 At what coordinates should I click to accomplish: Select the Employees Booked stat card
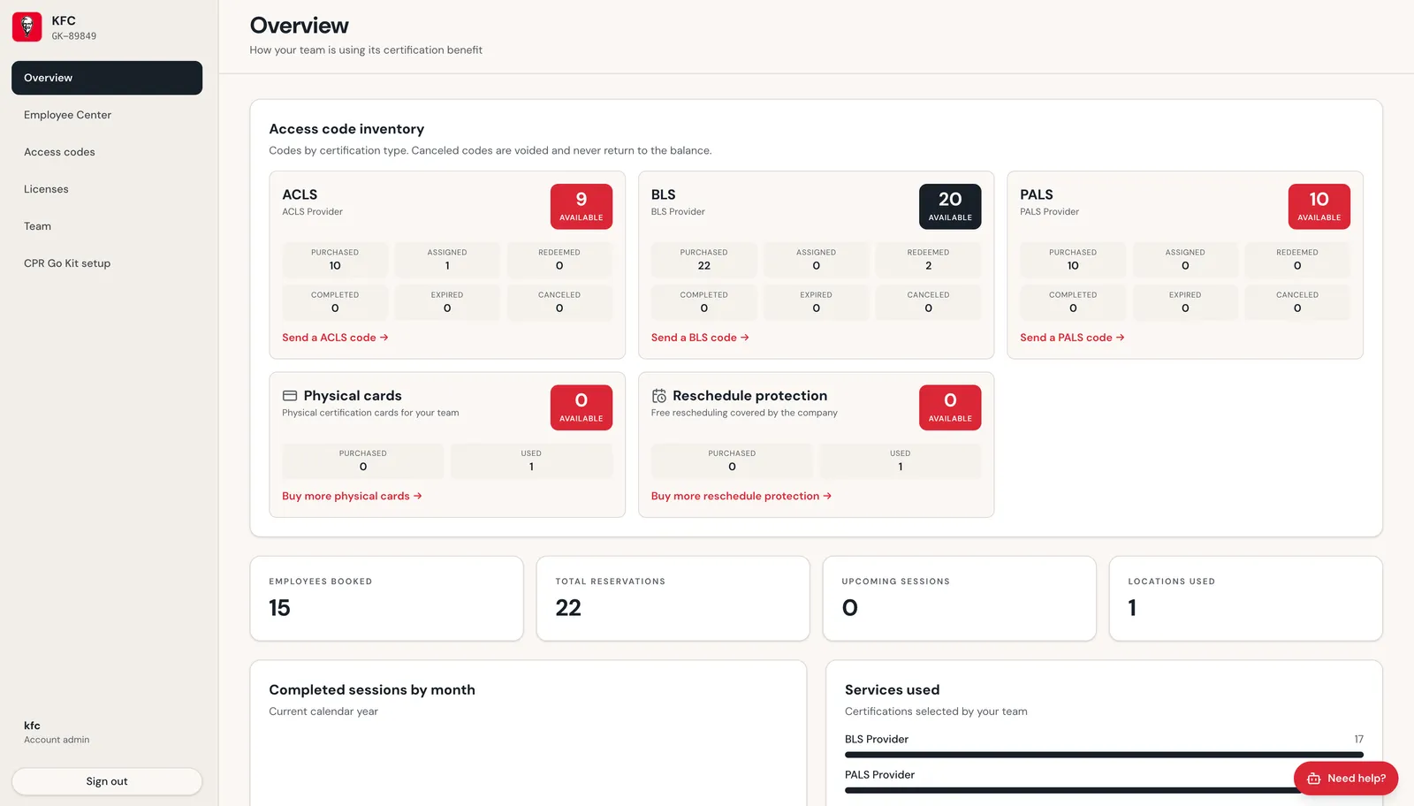tap(387, 598)
